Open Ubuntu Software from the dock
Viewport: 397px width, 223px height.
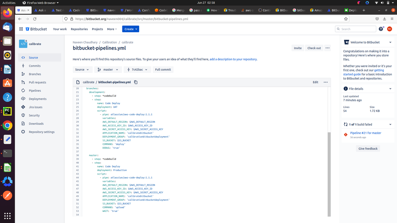click(x=7, y=83)
